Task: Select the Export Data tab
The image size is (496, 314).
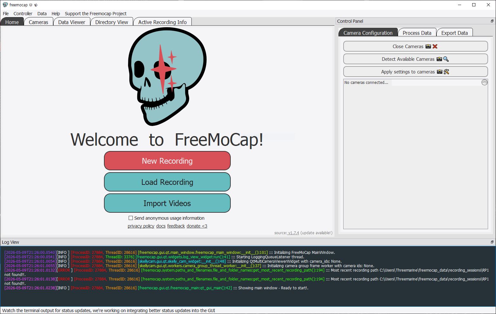Action: tap(454, 33)
